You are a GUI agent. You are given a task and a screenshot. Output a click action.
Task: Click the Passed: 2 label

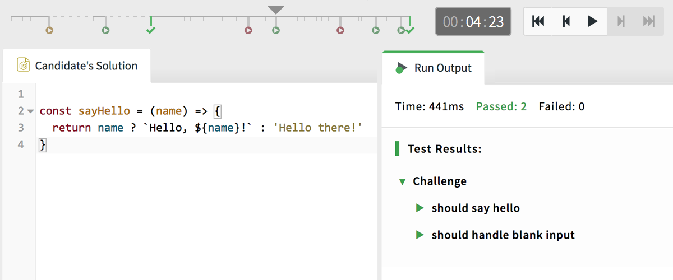[501, 106]
